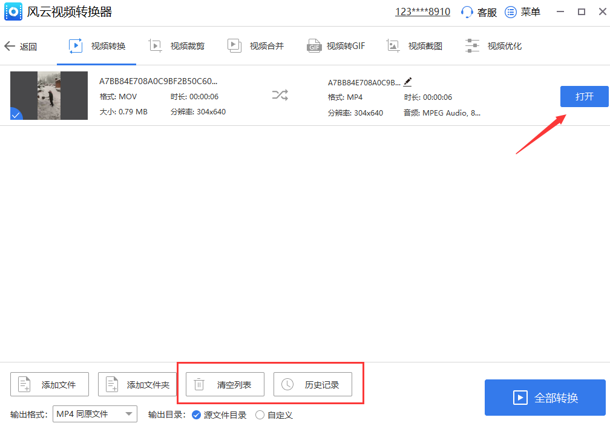Click the conversion arrows icon between file info
This screenshot has height=426, width=610.
pyautogui.click(x=280, y=95)
